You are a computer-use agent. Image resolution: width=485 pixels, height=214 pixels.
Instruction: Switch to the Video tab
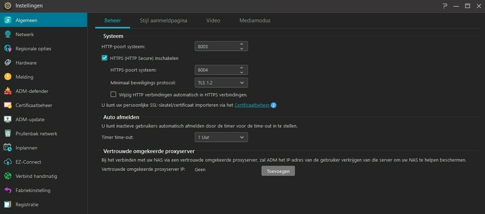(213, 21)
